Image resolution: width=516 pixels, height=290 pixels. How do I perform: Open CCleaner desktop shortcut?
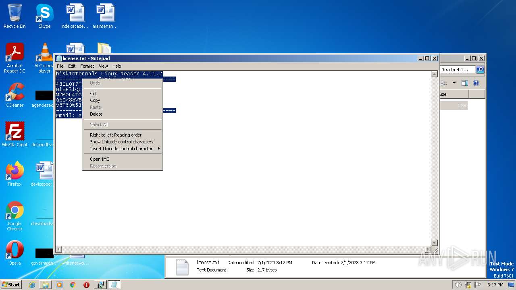click(x=15, y=95)
